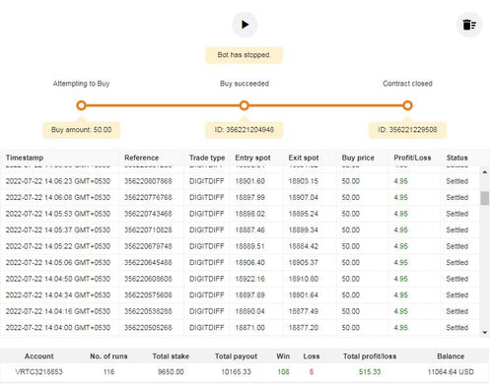This screenshot has width=493, height=390.
Task: Select reference 356220710828
Action: tap(148, 229)
